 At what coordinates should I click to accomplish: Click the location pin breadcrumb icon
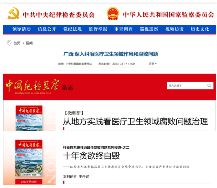[9, 43]
